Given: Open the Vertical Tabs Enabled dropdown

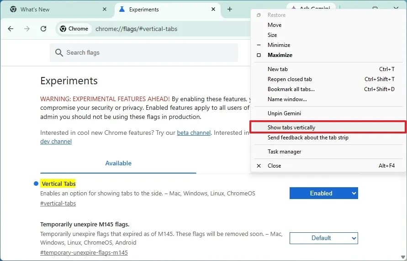Looking at the screenshot, I should pos(324,193).
